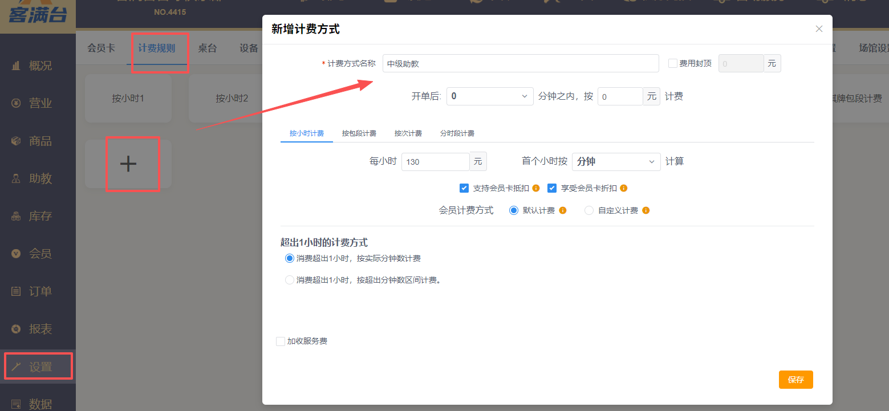Image resolution: width=889 pixels, height=411 pixels.
Task: Open the 营业 business sidebar icon
Action: tap(17, 104)
